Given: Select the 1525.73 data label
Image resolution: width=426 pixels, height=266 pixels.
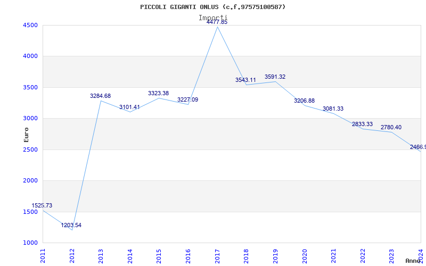Looking at the screenshot, I should pyautogui.click(x=42, y=205).
